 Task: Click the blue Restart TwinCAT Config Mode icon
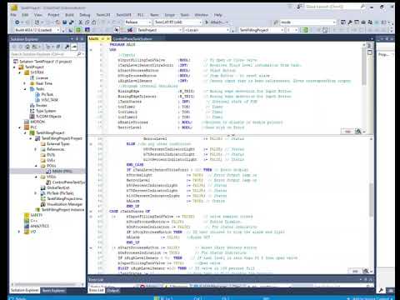click(87, 30)
